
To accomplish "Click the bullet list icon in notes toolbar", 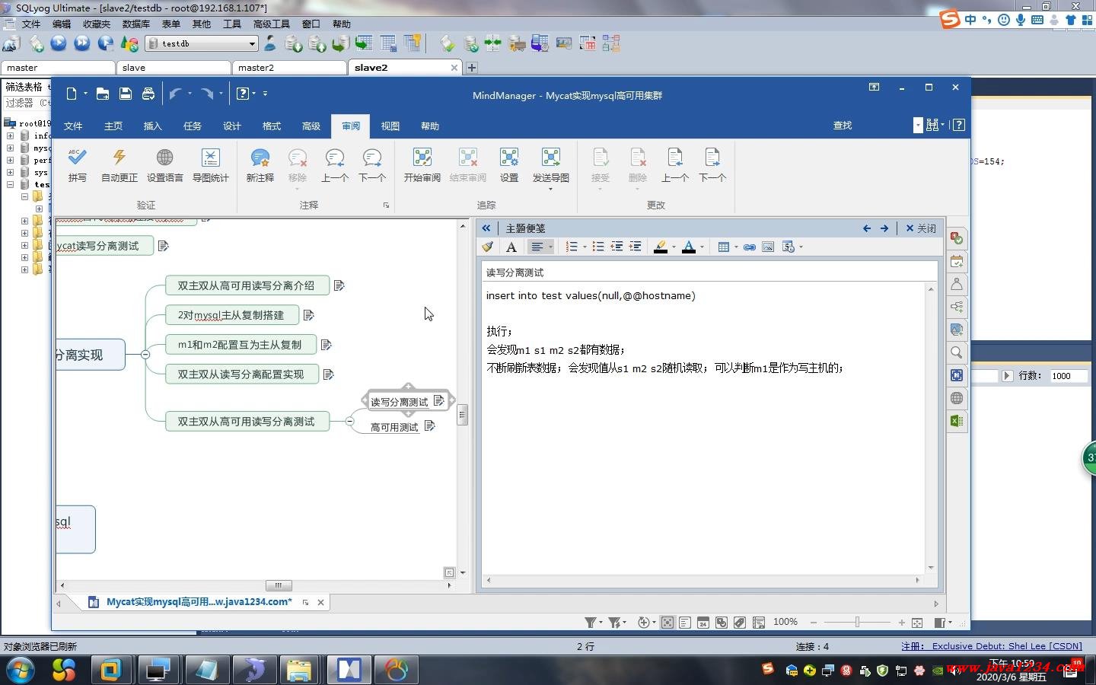I will [598, 247].
